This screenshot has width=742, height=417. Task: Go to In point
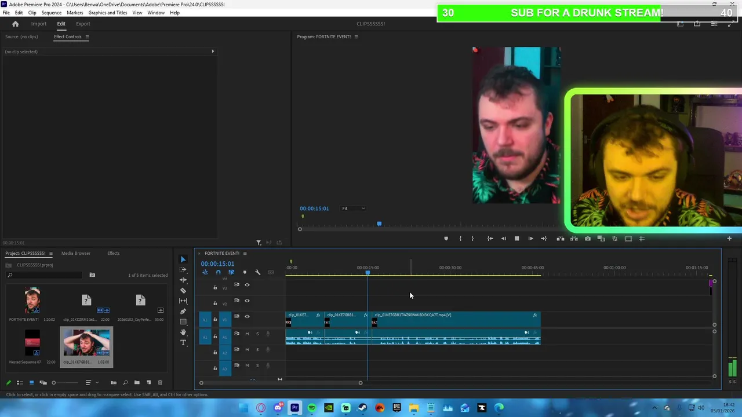pos(490,239)
